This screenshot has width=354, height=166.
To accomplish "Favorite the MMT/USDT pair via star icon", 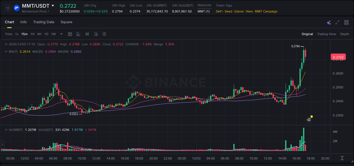I will point(8,8).
